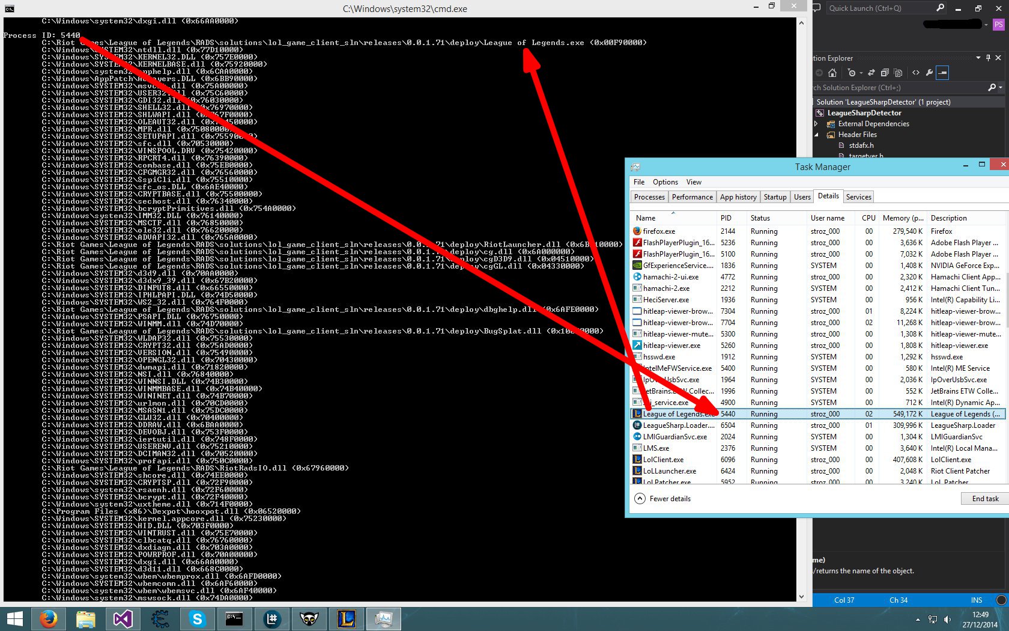Screen dimensions: 1009x631
Task: Click End task button in Task Manager
Action: (x=985, y=499)
